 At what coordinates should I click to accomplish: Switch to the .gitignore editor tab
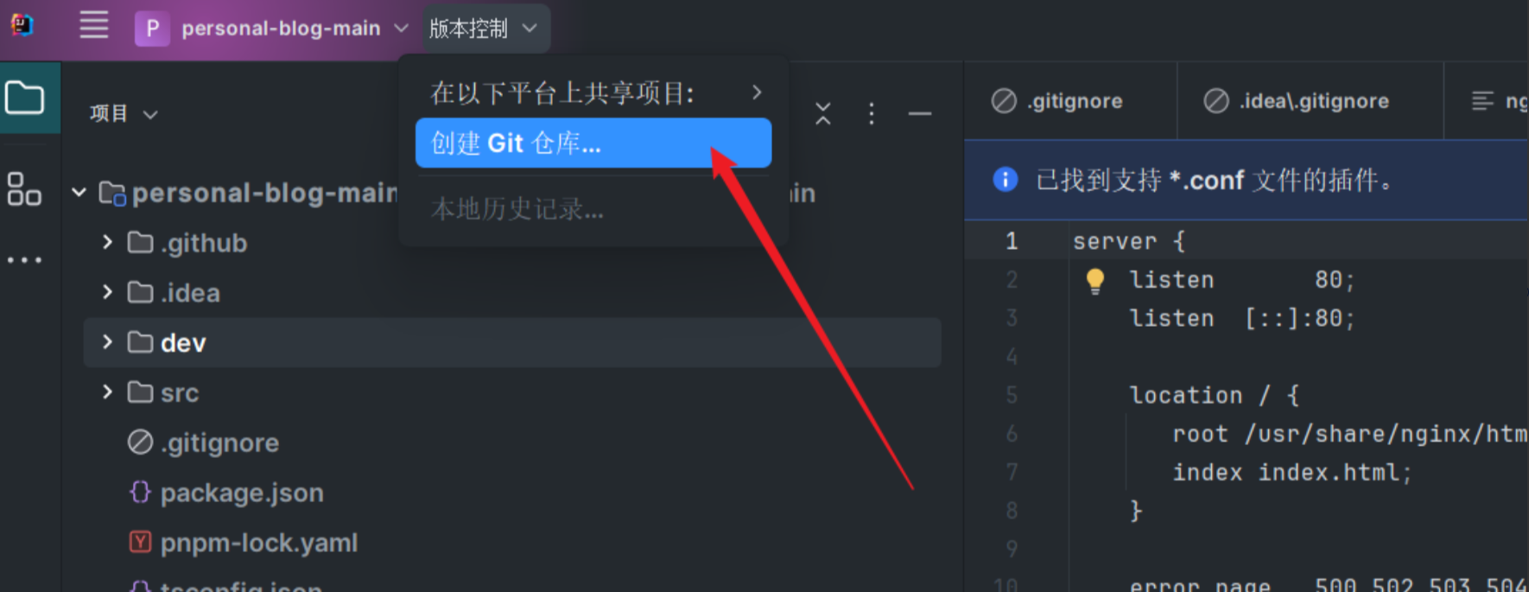point(1057,101)
